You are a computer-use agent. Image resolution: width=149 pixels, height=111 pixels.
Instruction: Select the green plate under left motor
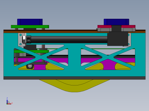30,26
